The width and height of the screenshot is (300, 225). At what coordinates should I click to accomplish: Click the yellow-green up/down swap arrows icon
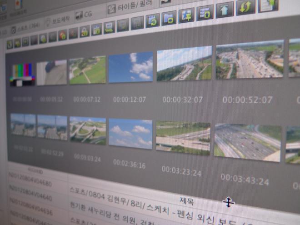pyautogui.click(x=245, y=7)
